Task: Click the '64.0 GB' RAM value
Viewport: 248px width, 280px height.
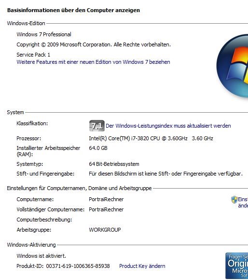Action: tap(98, 148)
